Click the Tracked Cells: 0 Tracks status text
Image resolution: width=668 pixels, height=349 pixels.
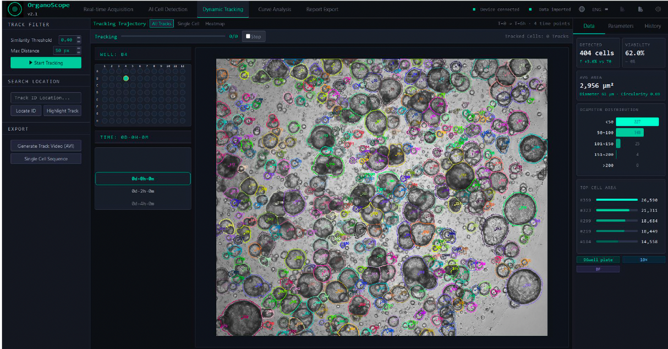click(536, 36)
